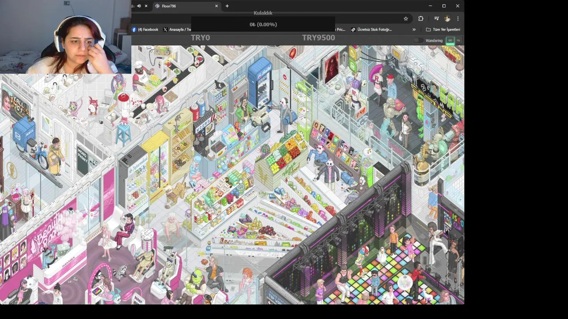Open a new browser tab
The width and height of the screenshot is (568, 319).
227,6
